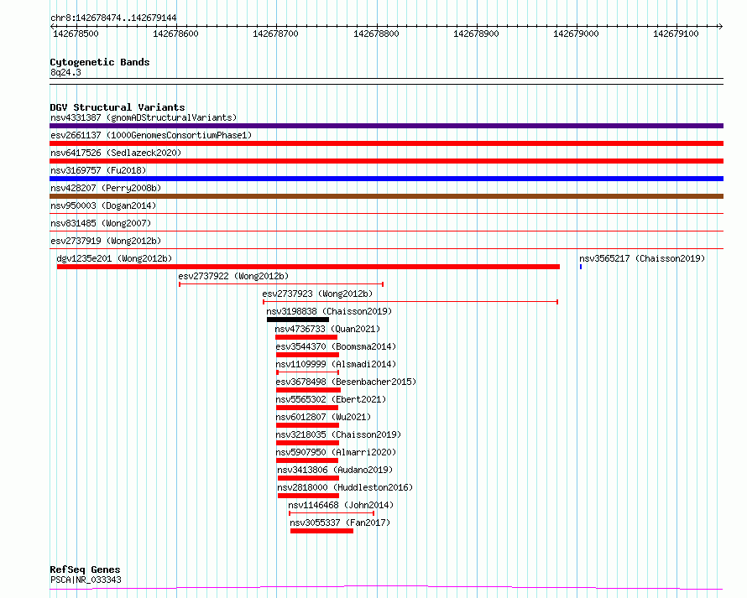The image size is (747, 598).
Task: Open nsv3169757 (Fu2018) label
Action: coord(98,170)
